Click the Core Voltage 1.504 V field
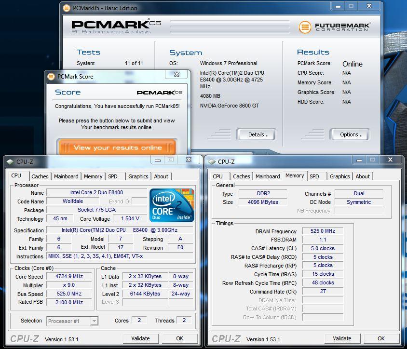This screenshot has width=407, height=349. tap(130, 219)
